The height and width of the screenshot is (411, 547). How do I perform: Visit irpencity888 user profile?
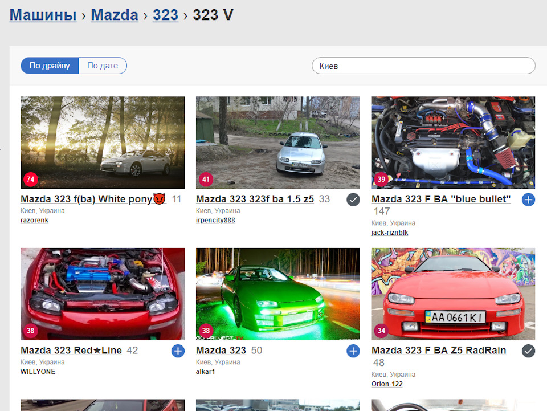point(215,220)
